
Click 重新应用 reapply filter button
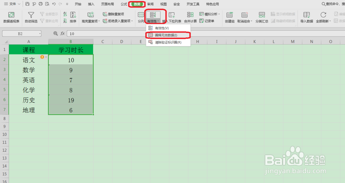[x=49, y=21]
